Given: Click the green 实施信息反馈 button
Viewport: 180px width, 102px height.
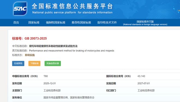Looking at the screenshot, I should (x=53, y=63).
